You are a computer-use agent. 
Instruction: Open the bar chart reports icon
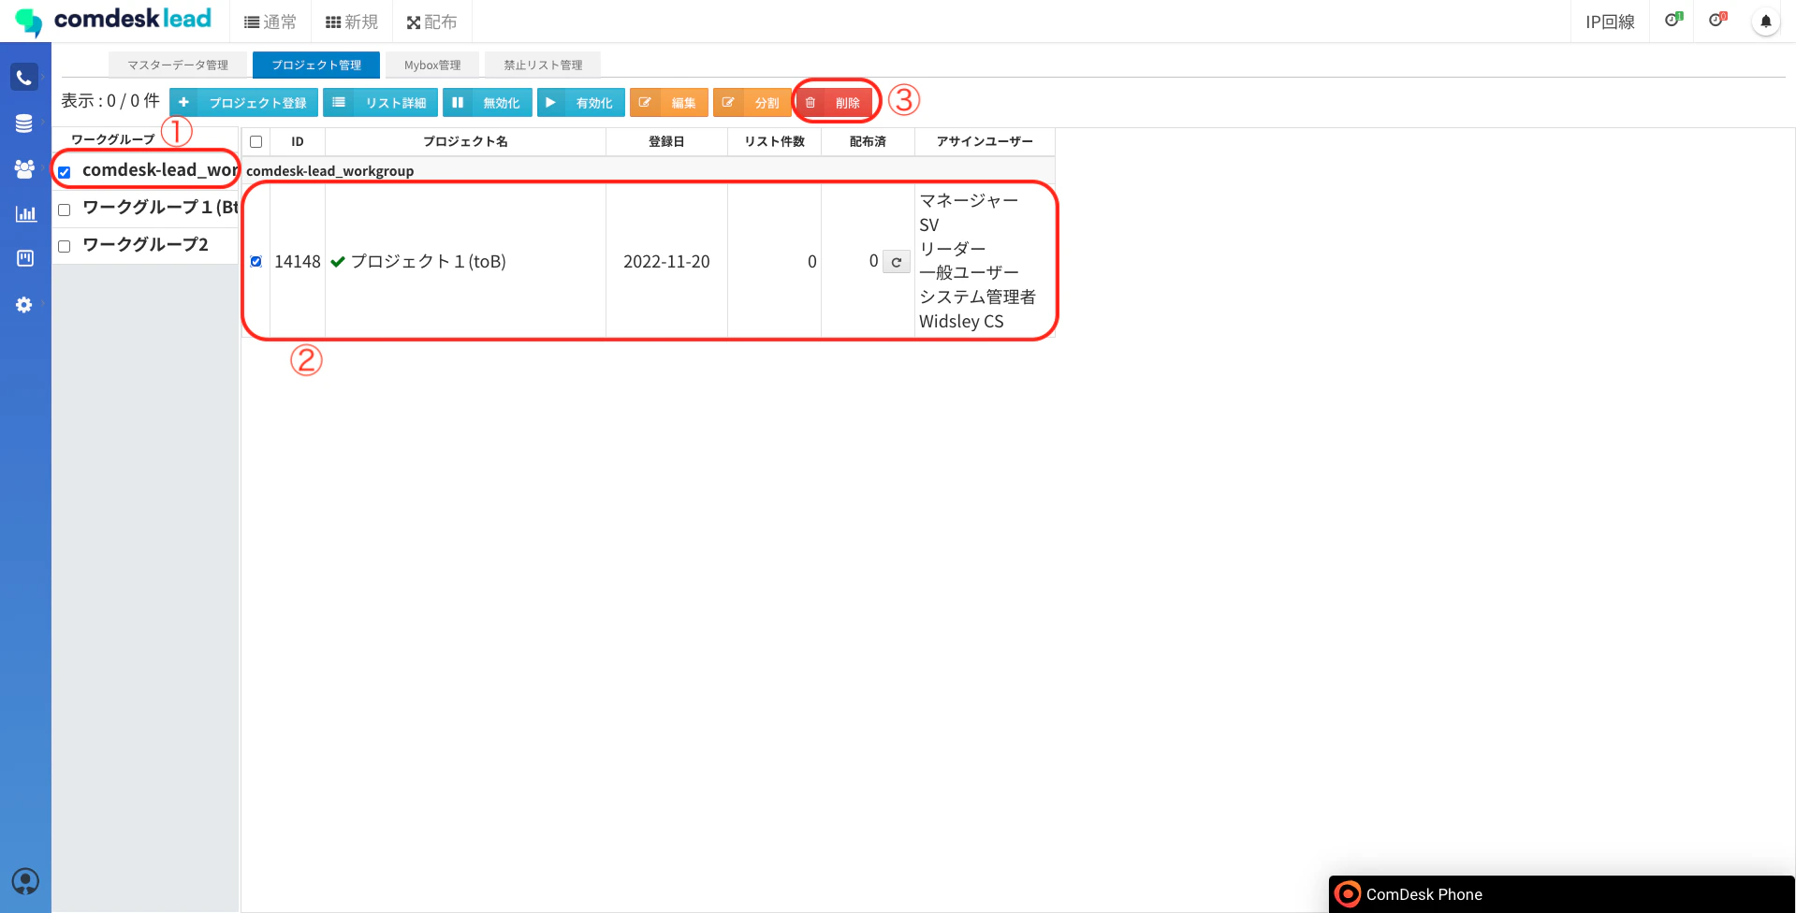[x=25, y=213]
